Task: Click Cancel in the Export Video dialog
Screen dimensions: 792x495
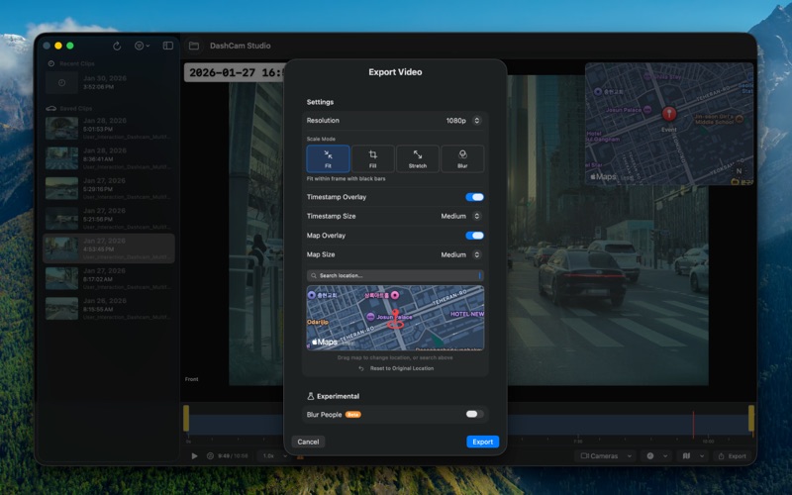Action: point(308,442)
